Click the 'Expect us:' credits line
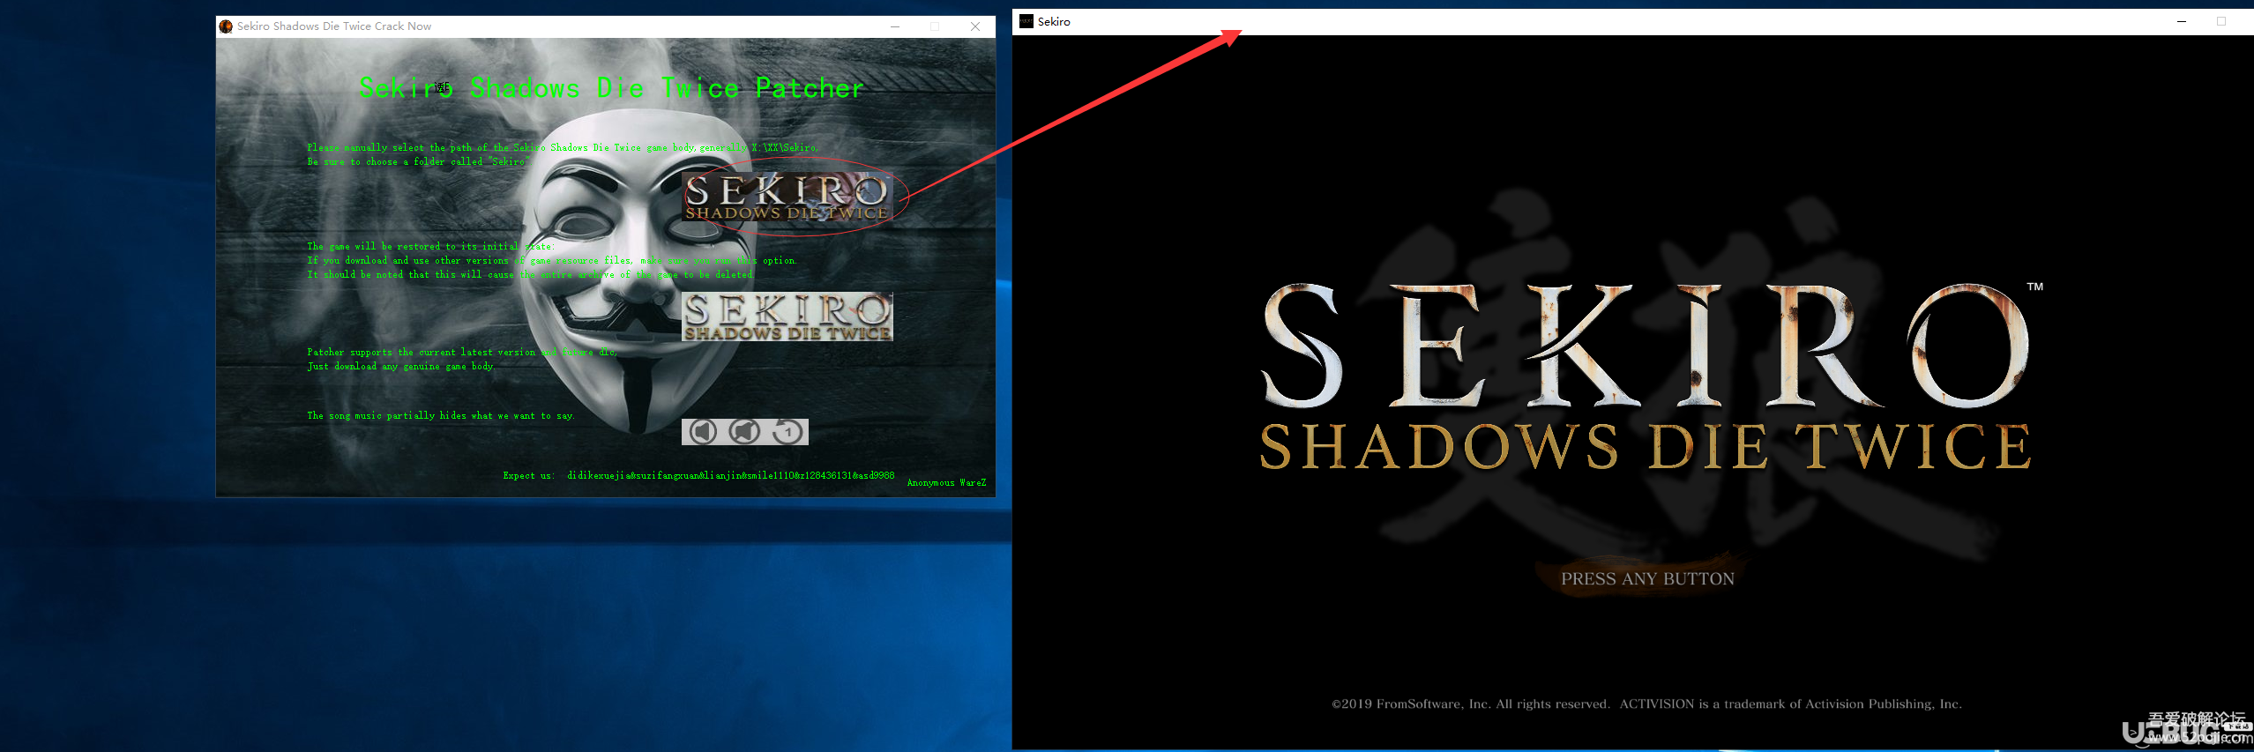This screenshot has height=752, width=2254. tap(698, 476)
